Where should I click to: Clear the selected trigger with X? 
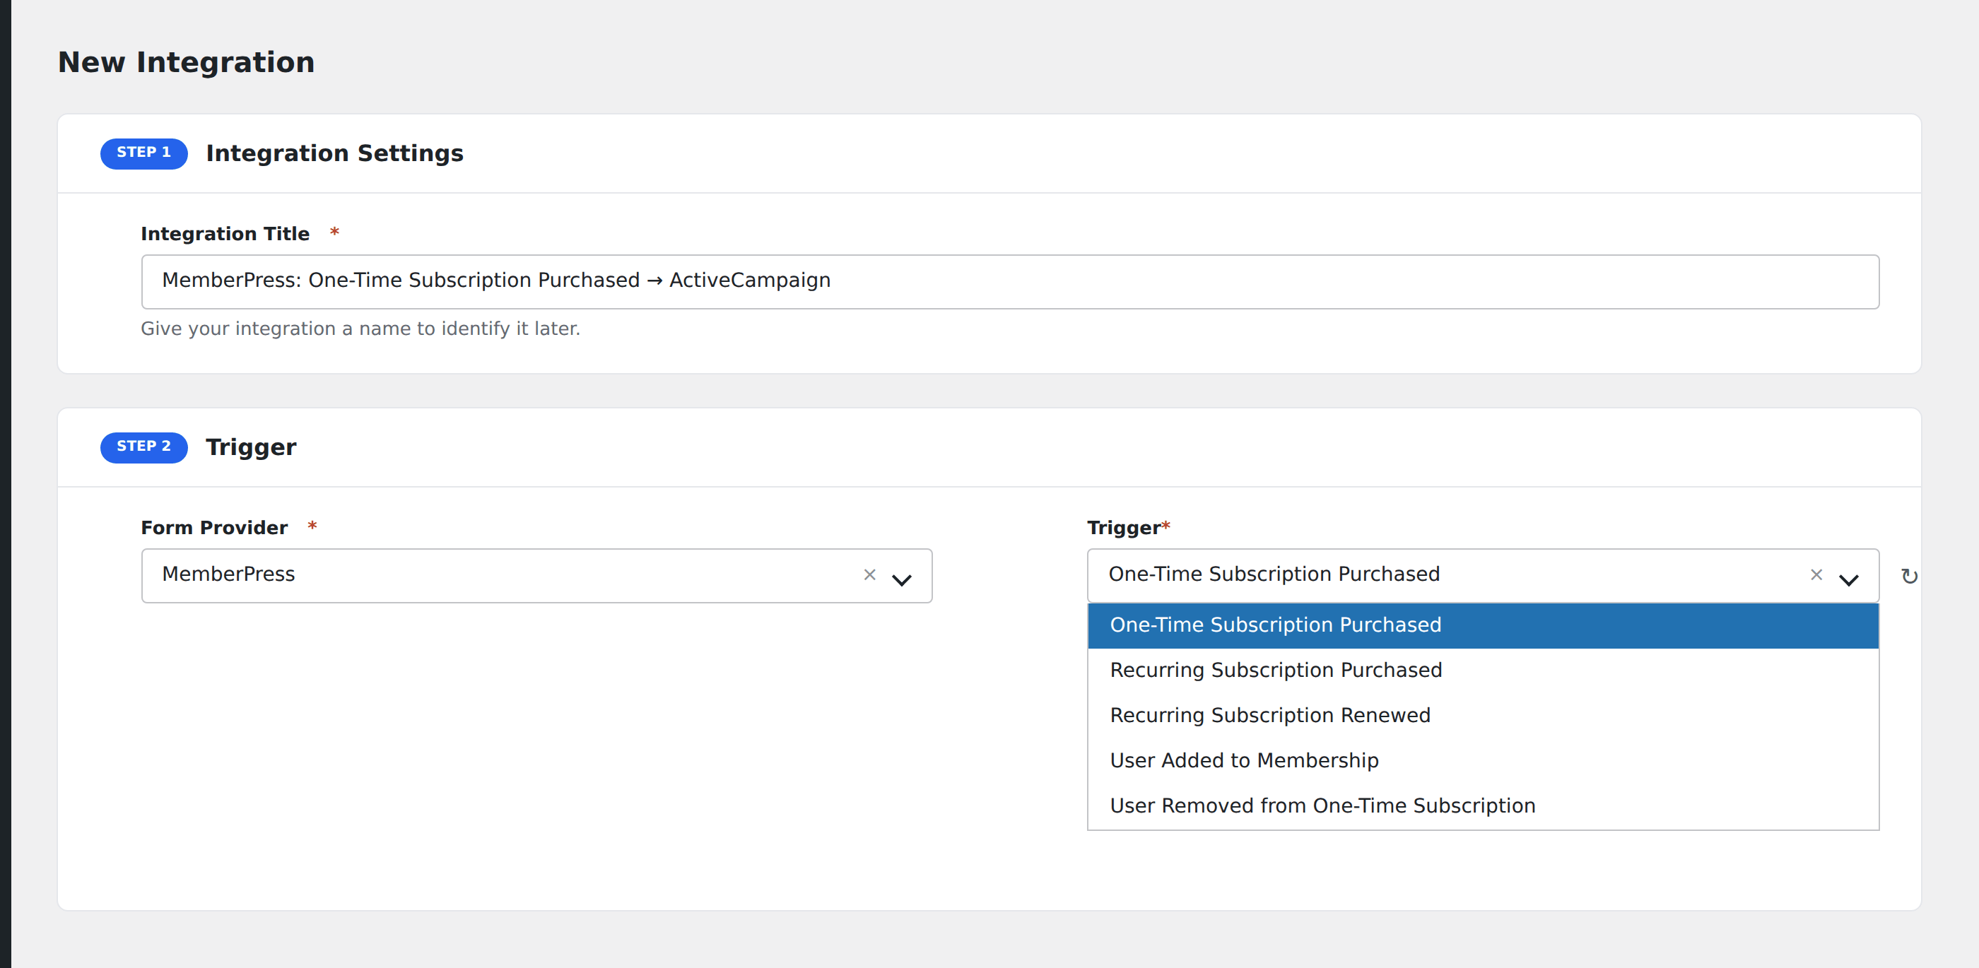point(1815,574)
